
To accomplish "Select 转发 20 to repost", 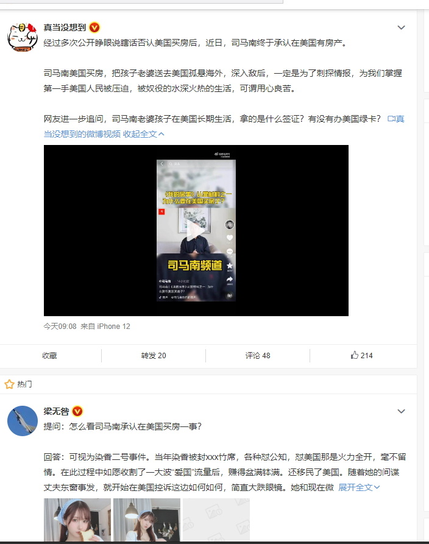I will pyautogui.click(x=154, y=356).
